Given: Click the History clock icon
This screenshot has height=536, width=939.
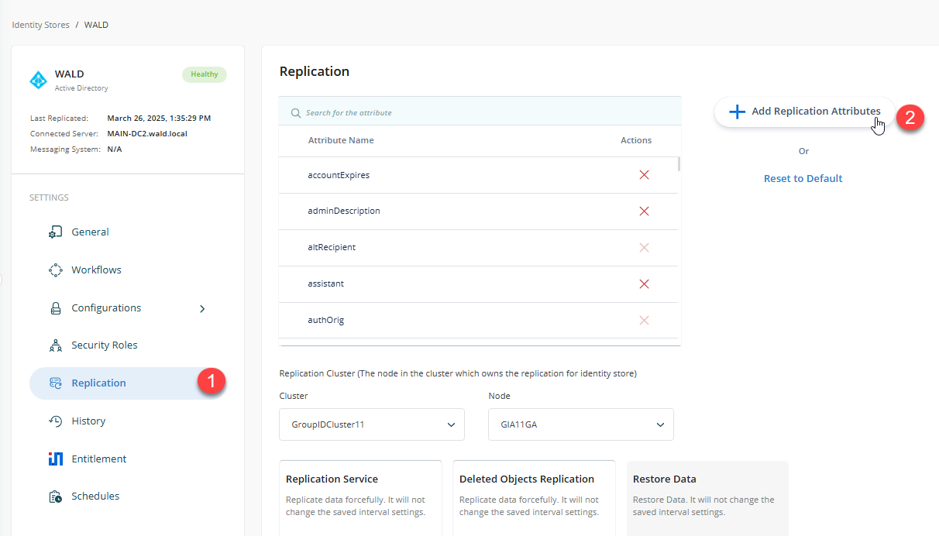Looking at the screenshot, I should coord(55,421).
